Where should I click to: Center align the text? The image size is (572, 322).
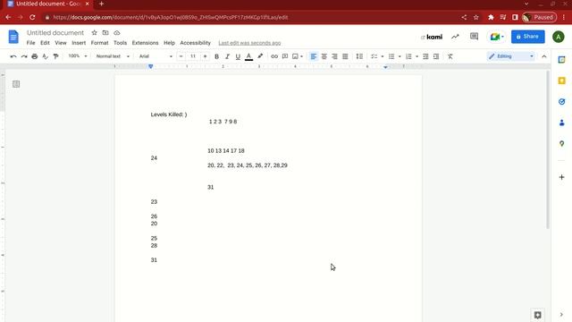(x=324, y=56)
